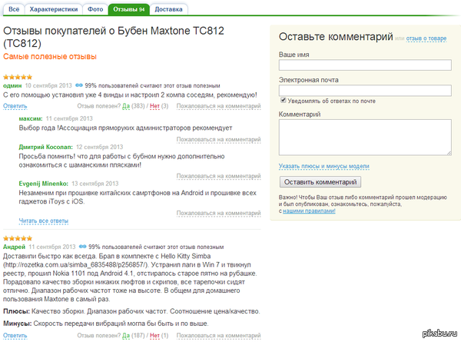Open the Все tab

(x=15, y=9)
